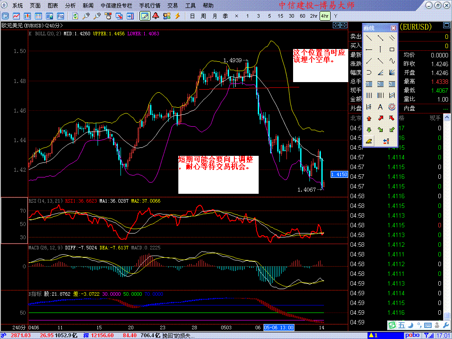Switch chart to 周 weekly period
The height and width of the screenshot is (339, 452).
(x=203, y=16)
